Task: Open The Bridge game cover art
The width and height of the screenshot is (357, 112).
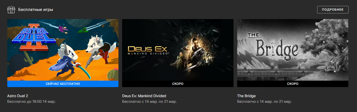Action: [x=293, y=50]
